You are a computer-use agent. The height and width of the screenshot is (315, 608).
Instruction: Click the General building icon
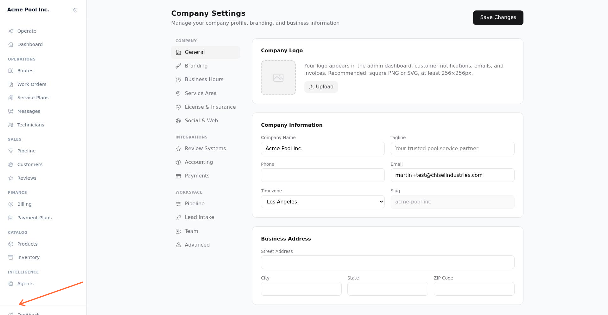point(178,52)
